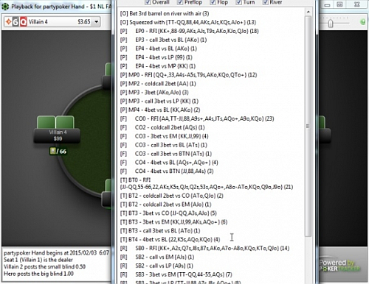The height and width of the screenshot is (284, 369).
Task: Minimize the Playback window
Action: [x=327, y=5]
